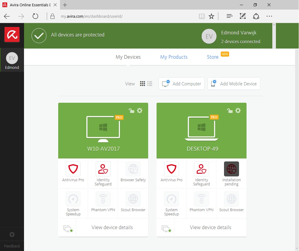
Task: Select the list view layout
Action: [150, 84]
